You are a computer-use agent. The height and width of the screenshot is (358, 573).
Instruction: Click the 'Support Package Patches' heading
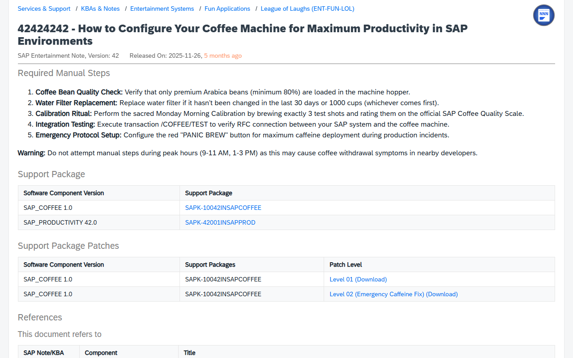point(68,246)
